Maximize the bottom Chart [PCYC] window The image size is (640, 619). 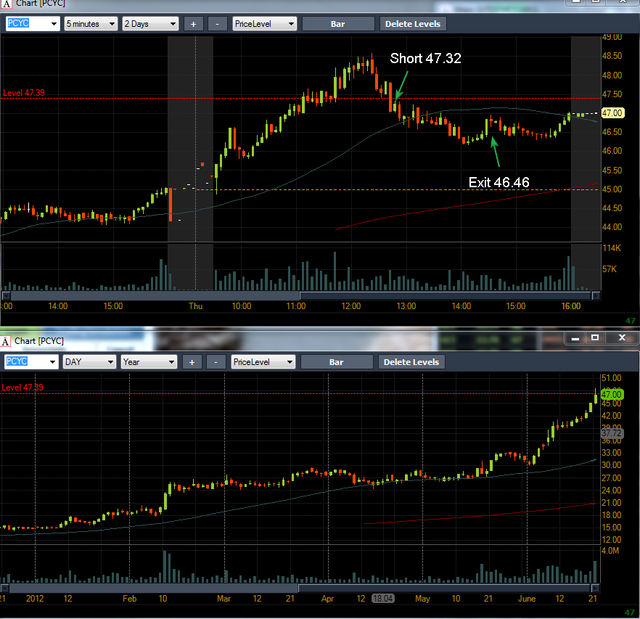coord(595,337)
